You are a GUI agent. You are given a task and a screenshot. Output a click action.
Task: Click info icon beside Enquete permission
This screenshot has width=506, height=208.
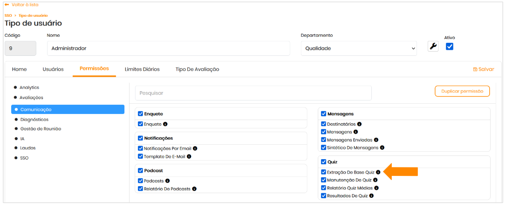click(x=165, y=124)
